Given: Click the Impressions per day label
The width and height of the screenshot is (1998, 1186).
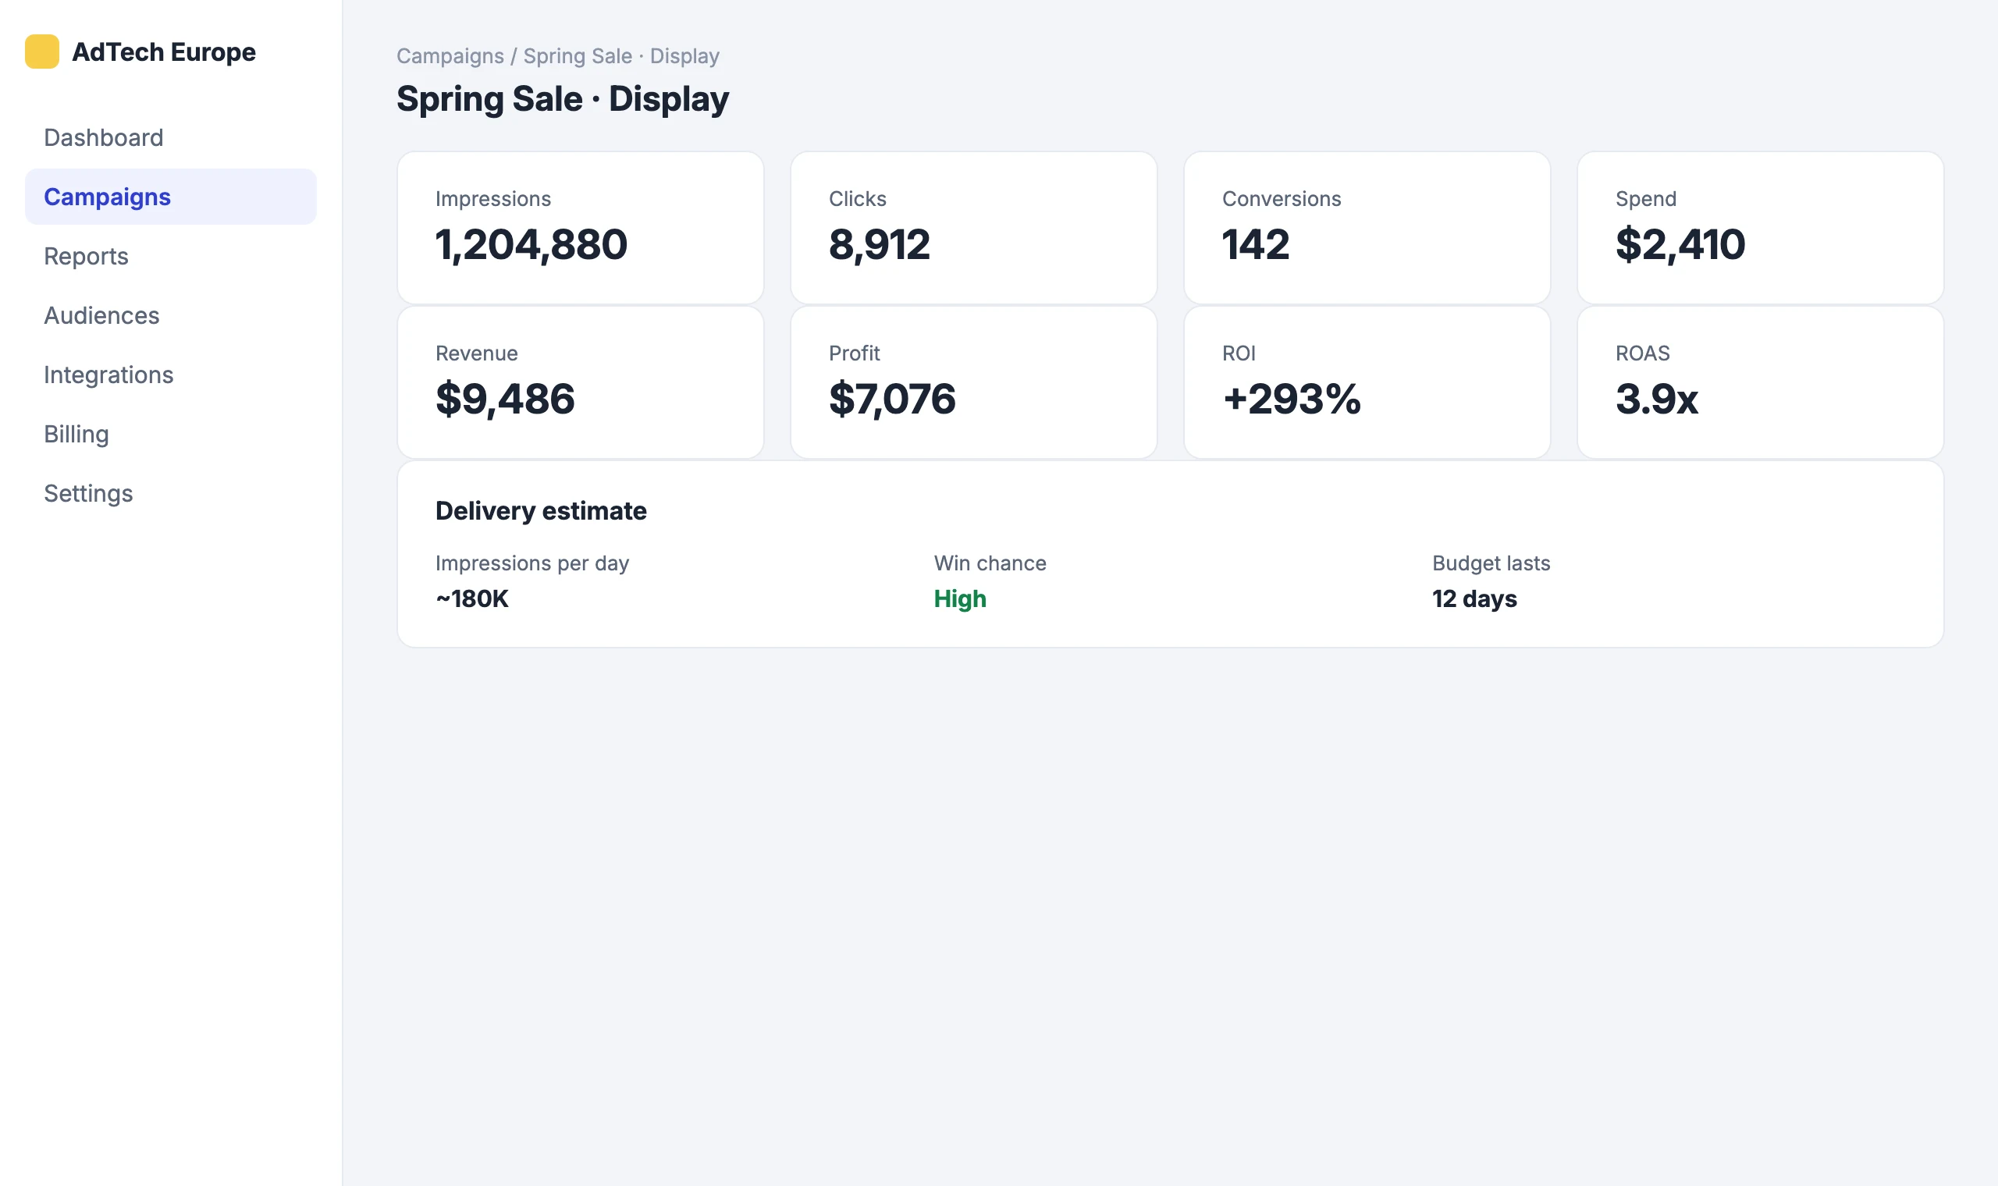Looking at the screenshot, I should click(x=531, y=563).
